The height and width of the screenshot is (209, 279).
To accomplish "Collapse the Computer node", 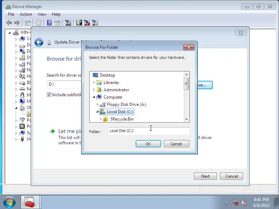I will pos(94,97).
